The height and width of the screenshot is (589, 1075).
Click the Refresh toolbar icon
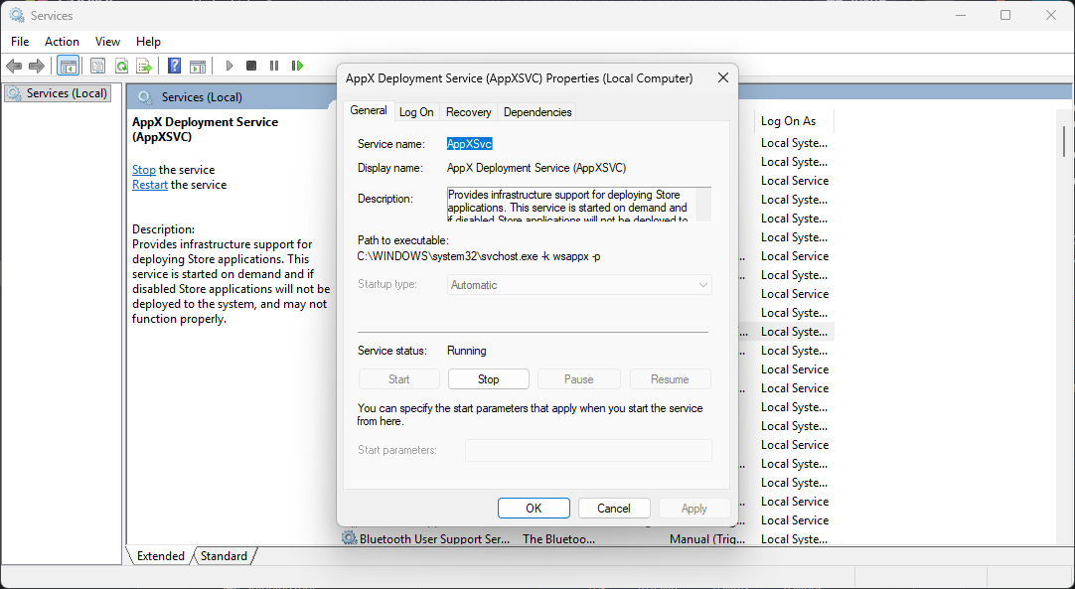click(x=121, y=66)
